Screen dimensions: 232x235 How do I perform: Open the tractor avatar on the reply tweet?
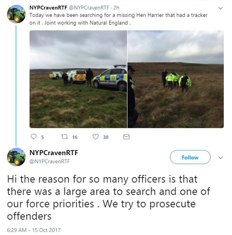(16, 157)
